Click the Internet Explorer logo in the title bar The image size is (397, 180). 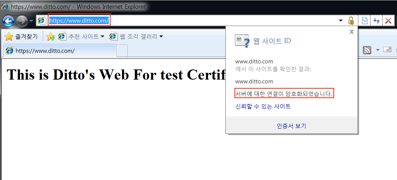[x=4, y=6]
